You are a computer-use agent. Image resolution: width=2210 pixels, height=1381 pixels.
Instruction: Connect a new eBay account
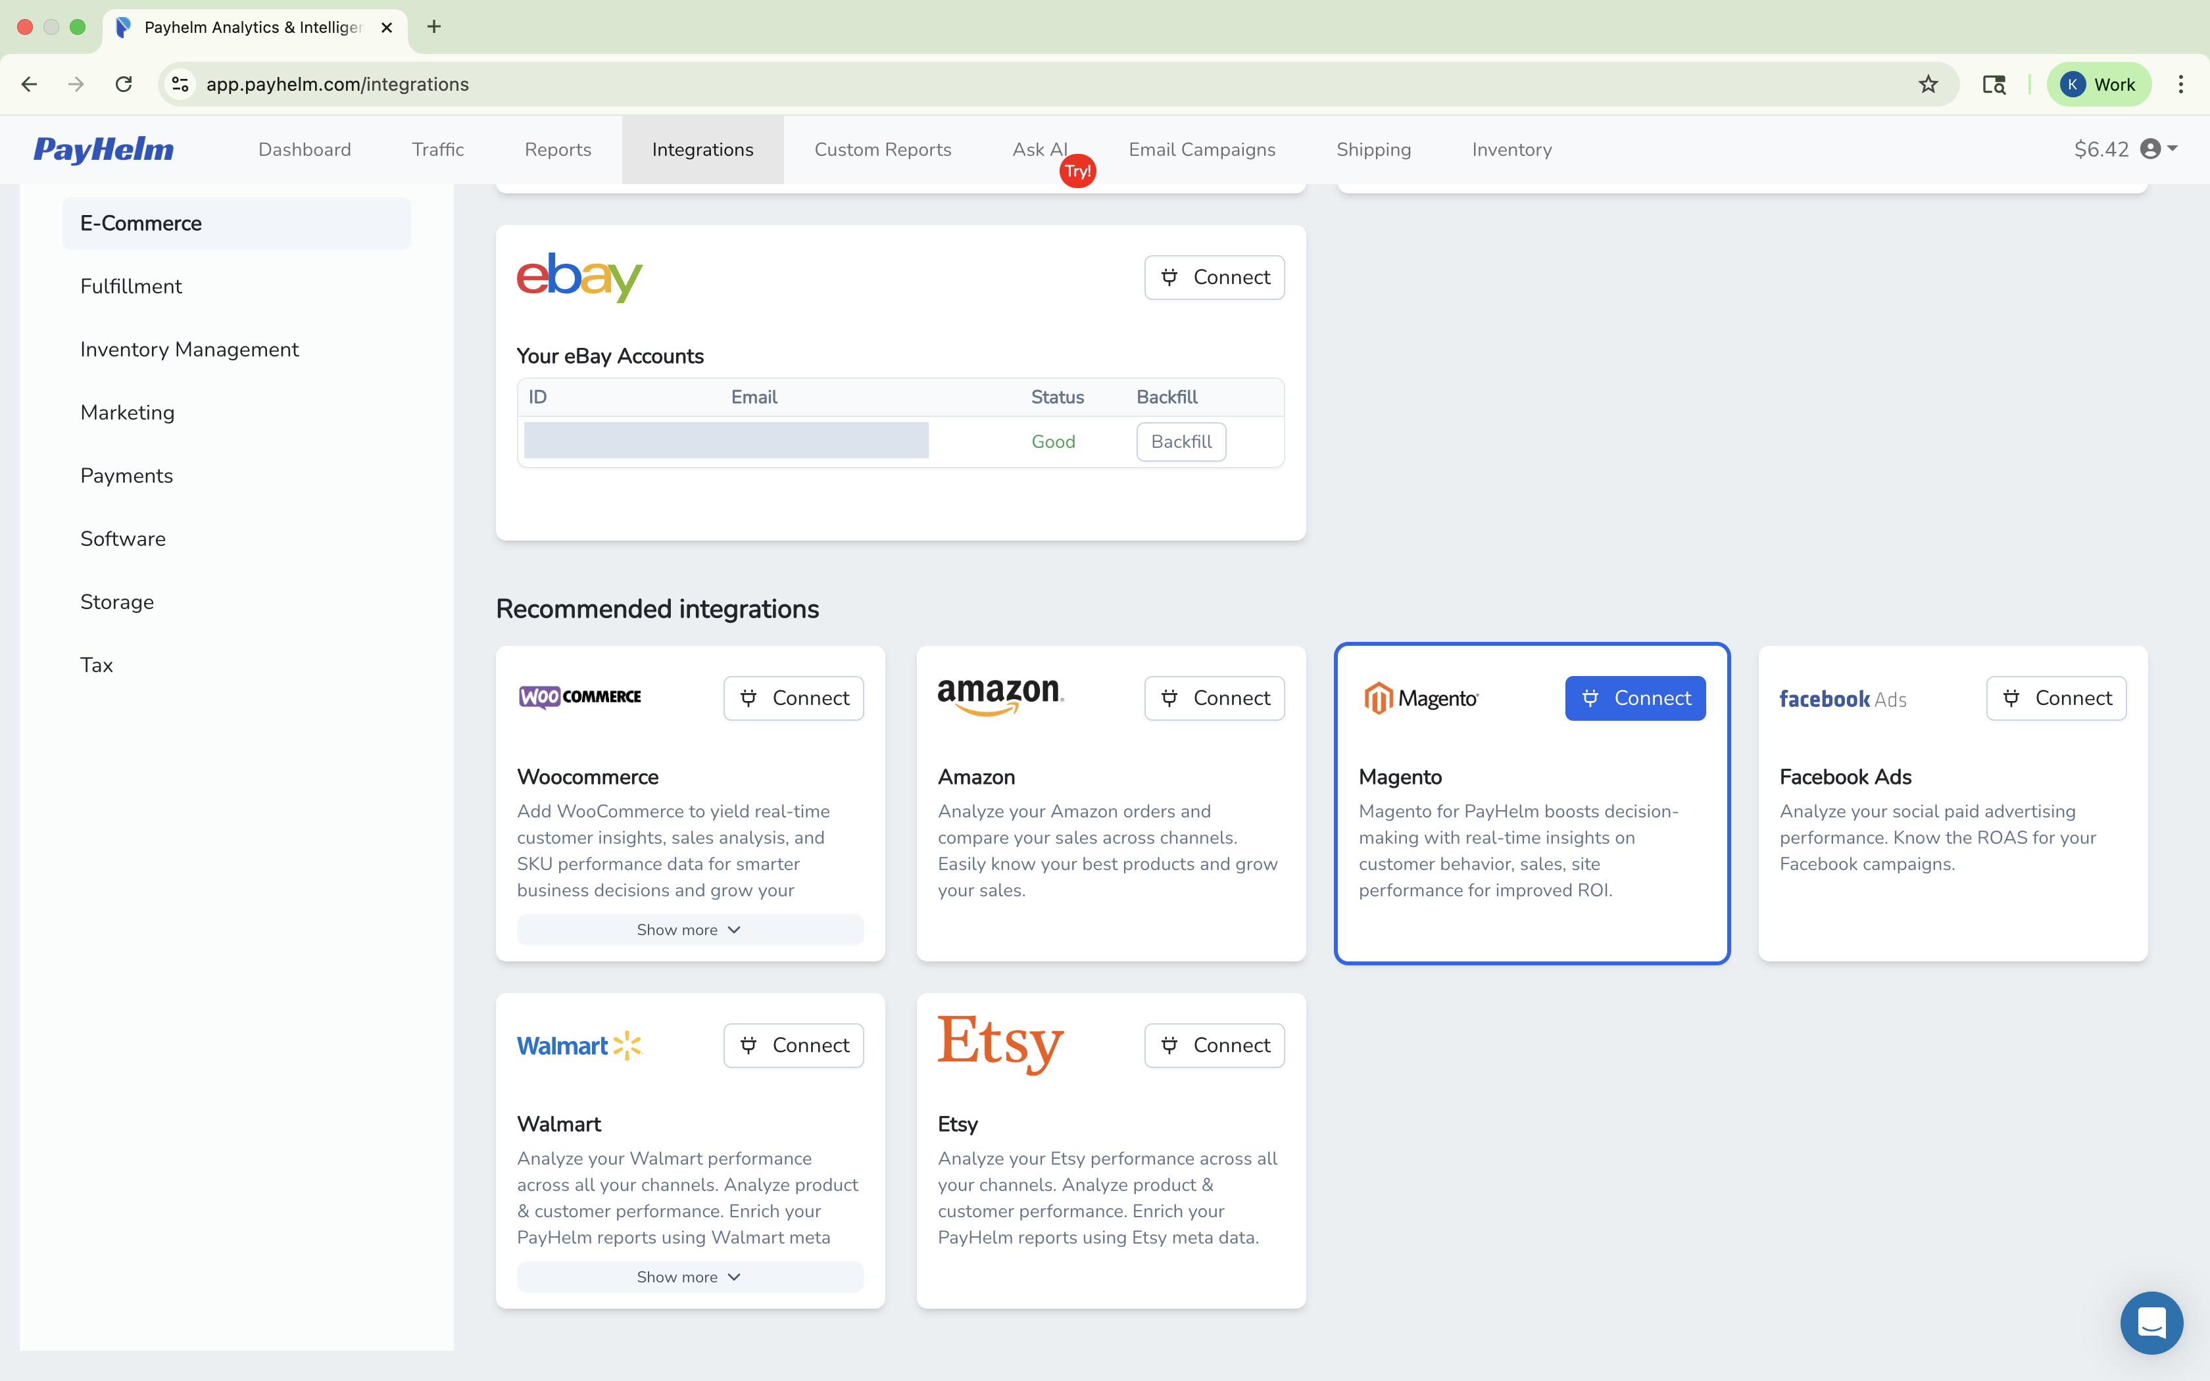click(1214, 277)
